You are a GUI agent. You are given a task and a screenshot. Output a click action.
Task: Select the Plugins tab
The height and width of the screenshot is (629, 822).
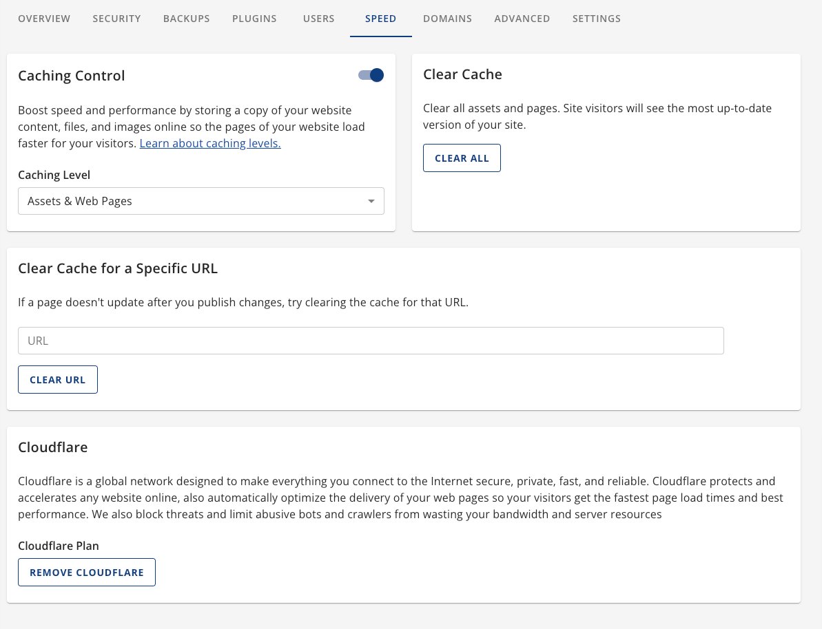(254, 19)
